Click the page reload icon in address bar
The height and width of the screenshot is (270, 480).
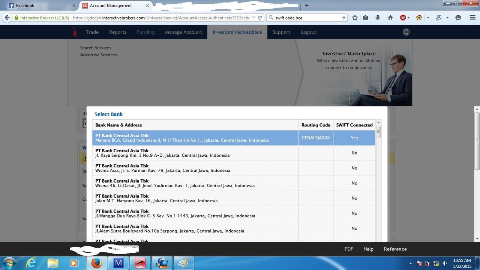click(x=260, y=18)
